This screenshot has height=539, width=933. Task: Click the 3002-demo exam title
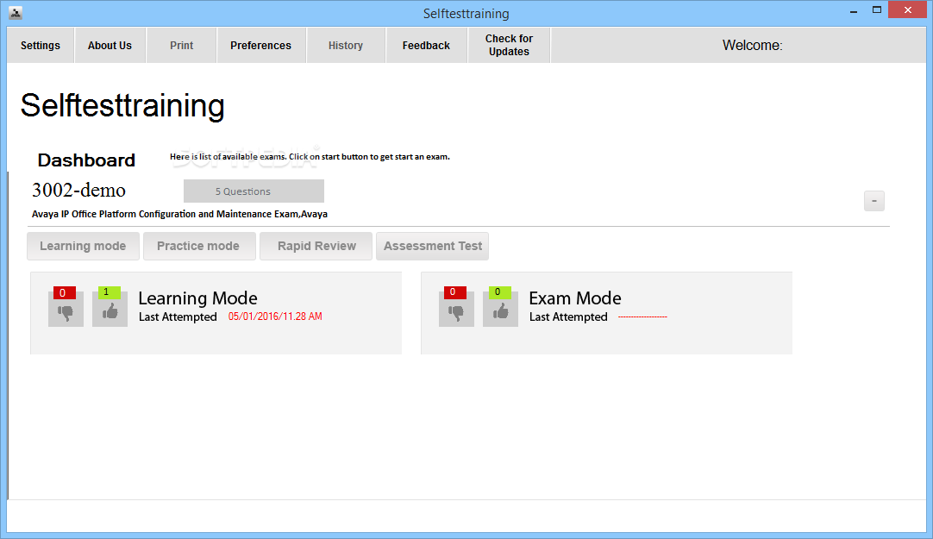coord(78,191)
